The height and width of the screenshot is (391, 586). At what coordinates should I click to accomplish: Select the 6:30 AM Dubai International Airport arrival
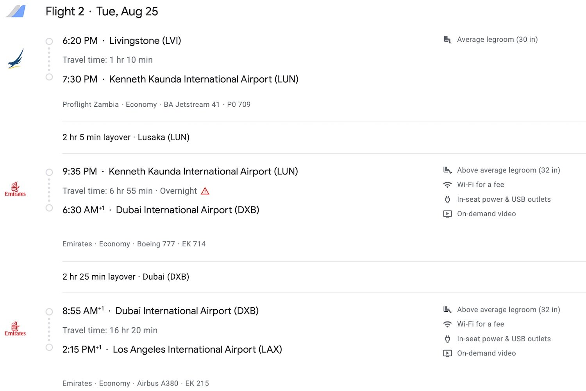click(161, 210)
